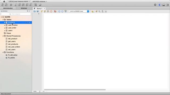
Task: Create a new function
Action: [31, 5]
